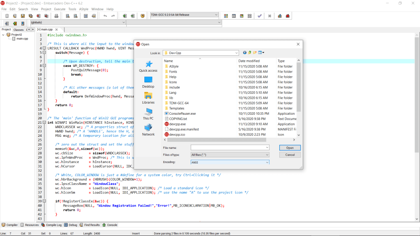Open the File menu
This screenshot has width=420, height=236.
pyautogui.click(x=4, y=9)
